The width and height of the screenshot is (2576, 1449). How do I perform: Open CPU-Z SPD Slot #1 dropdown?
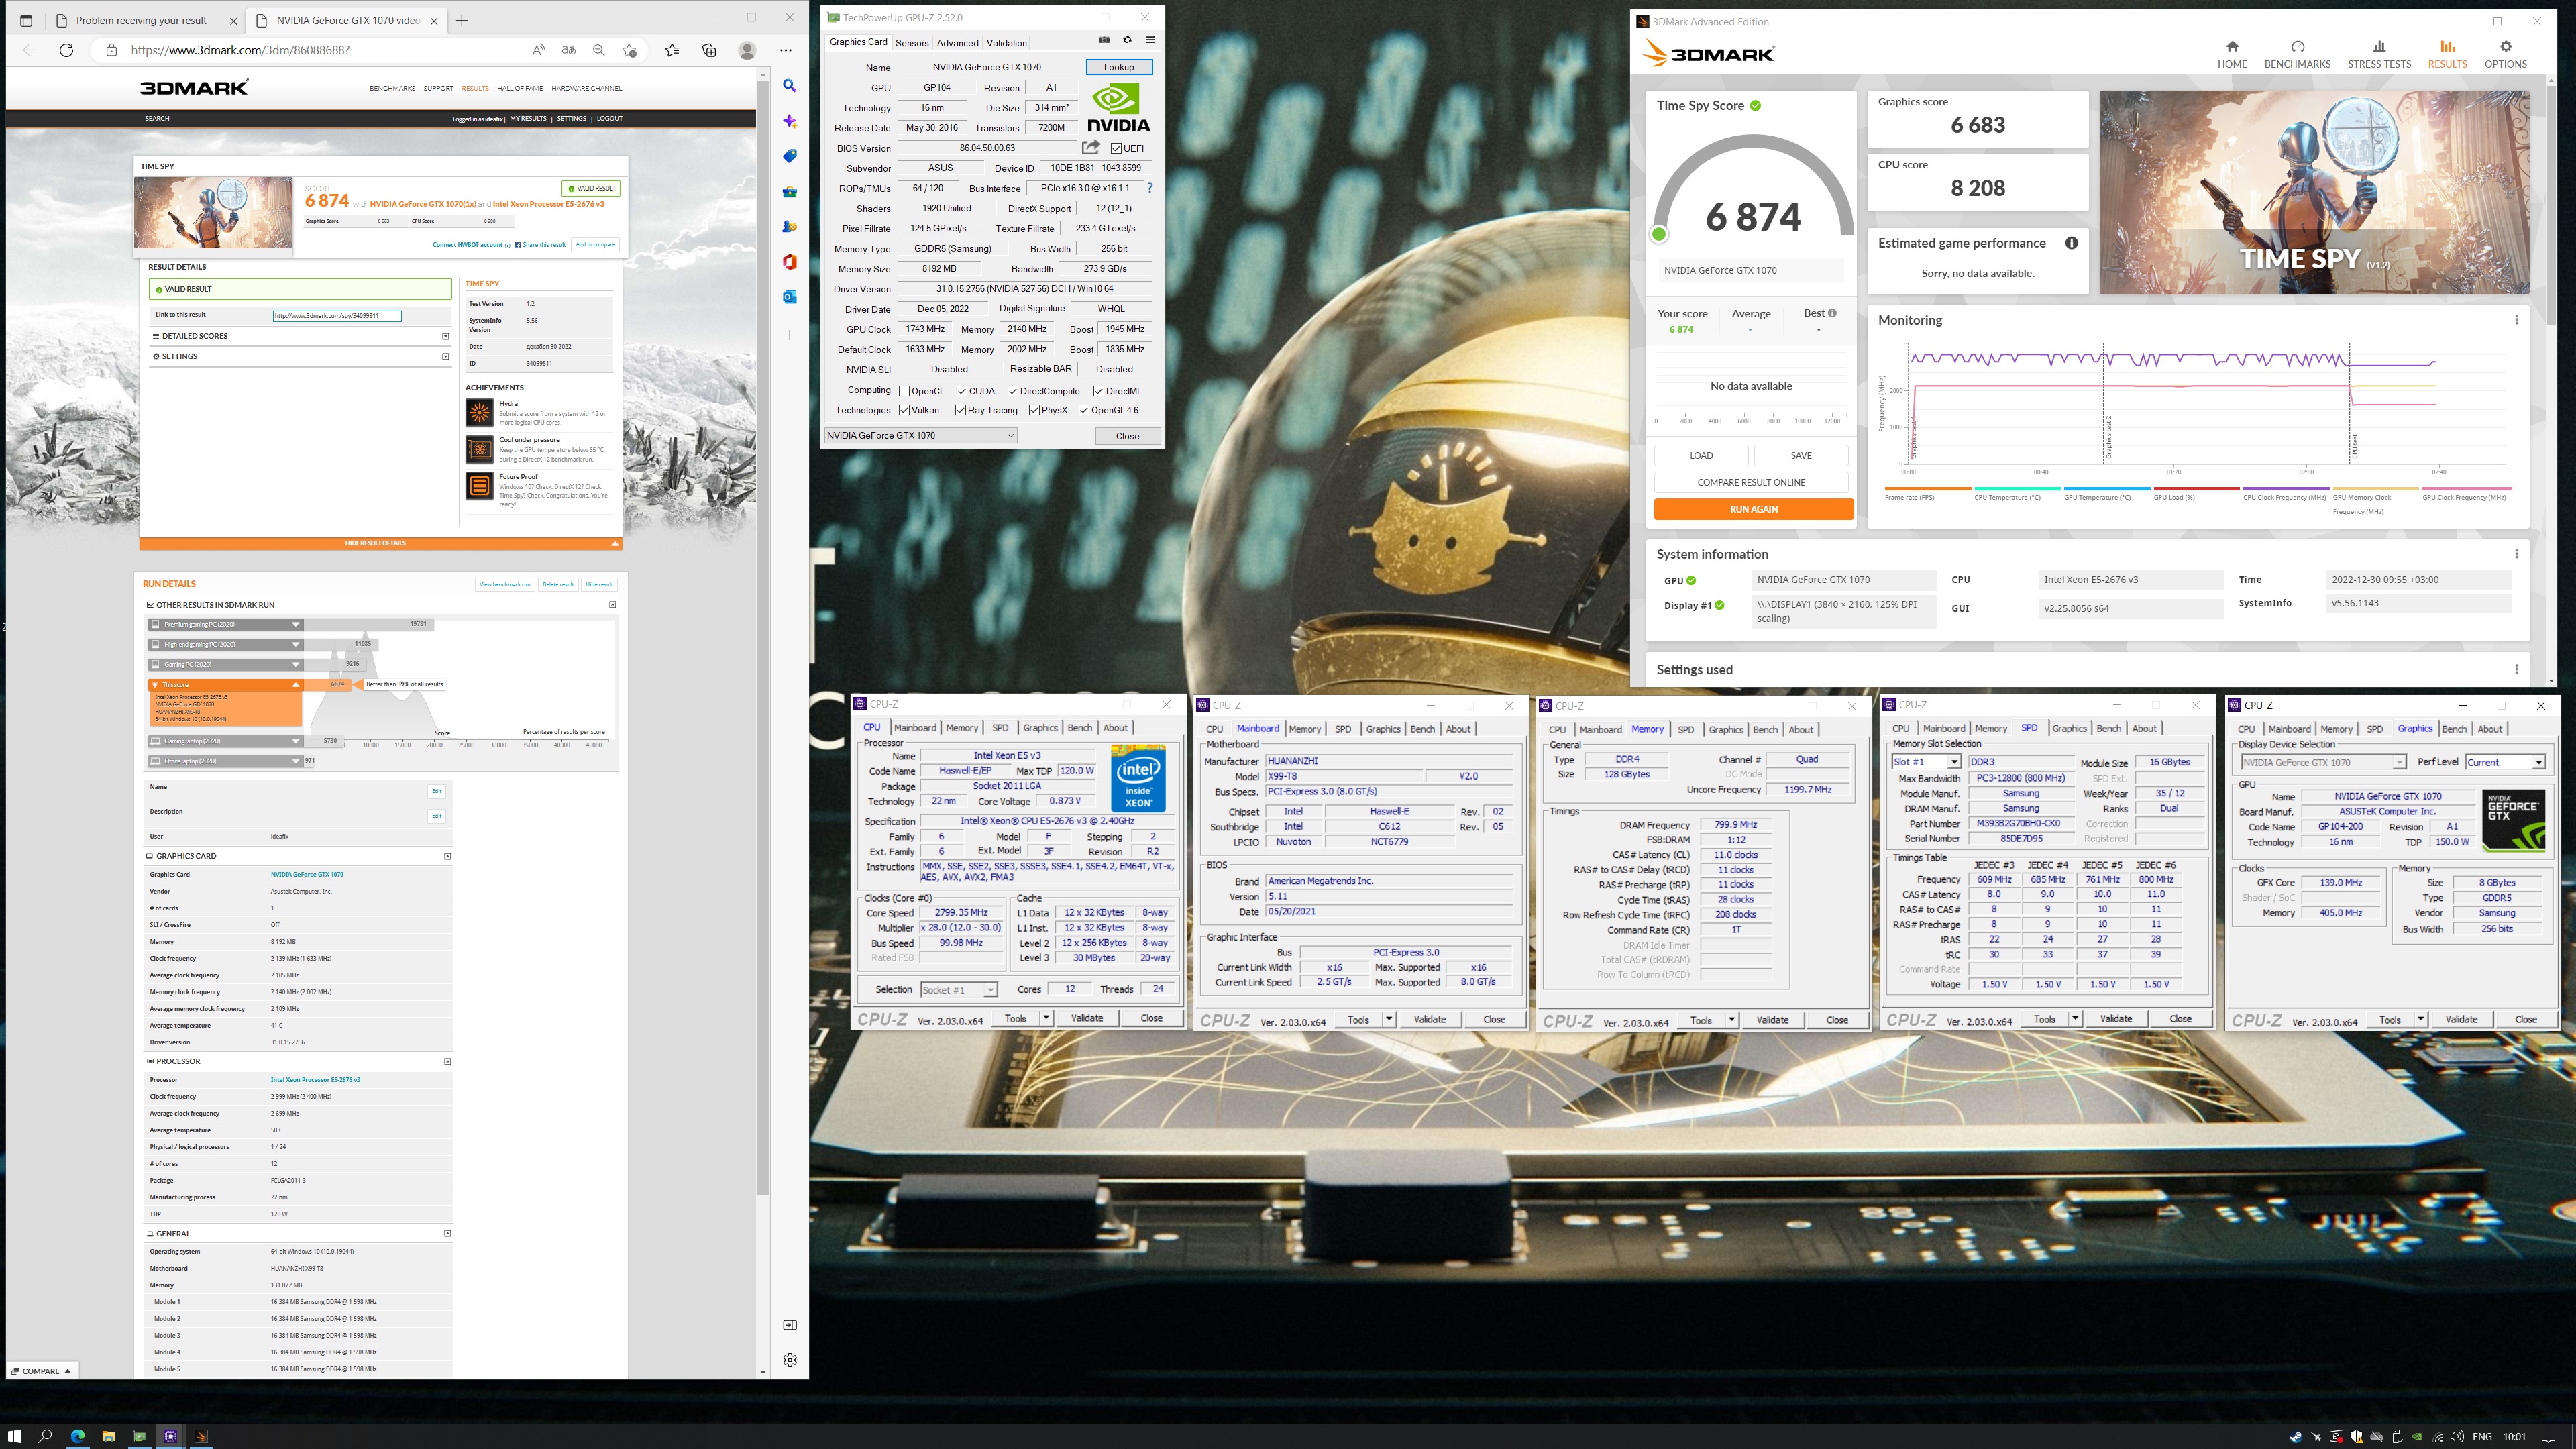pos(1925,762)
